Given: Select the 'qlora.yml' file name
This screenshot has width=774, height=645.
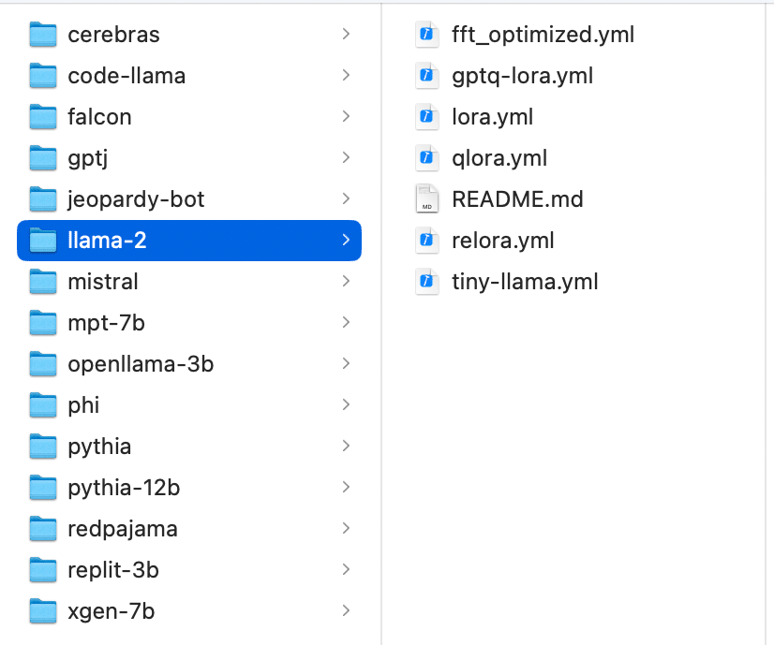Looking at the screenshot, I should pyautogui.click(x=499, y=159).
